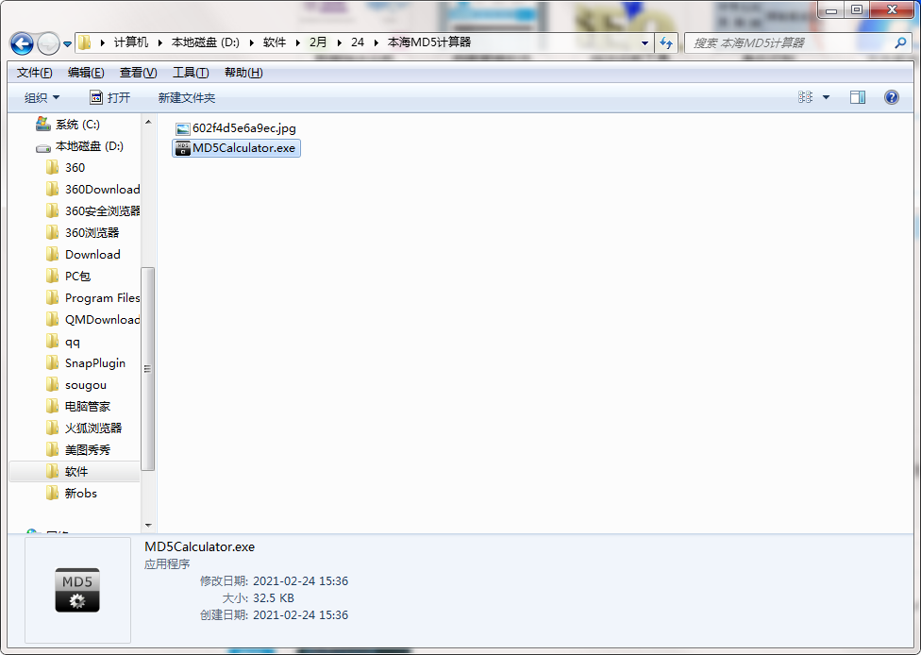The image size is (921, 655).
Task: Open the 360Download folder in sidebar
Action: (92, 189)
